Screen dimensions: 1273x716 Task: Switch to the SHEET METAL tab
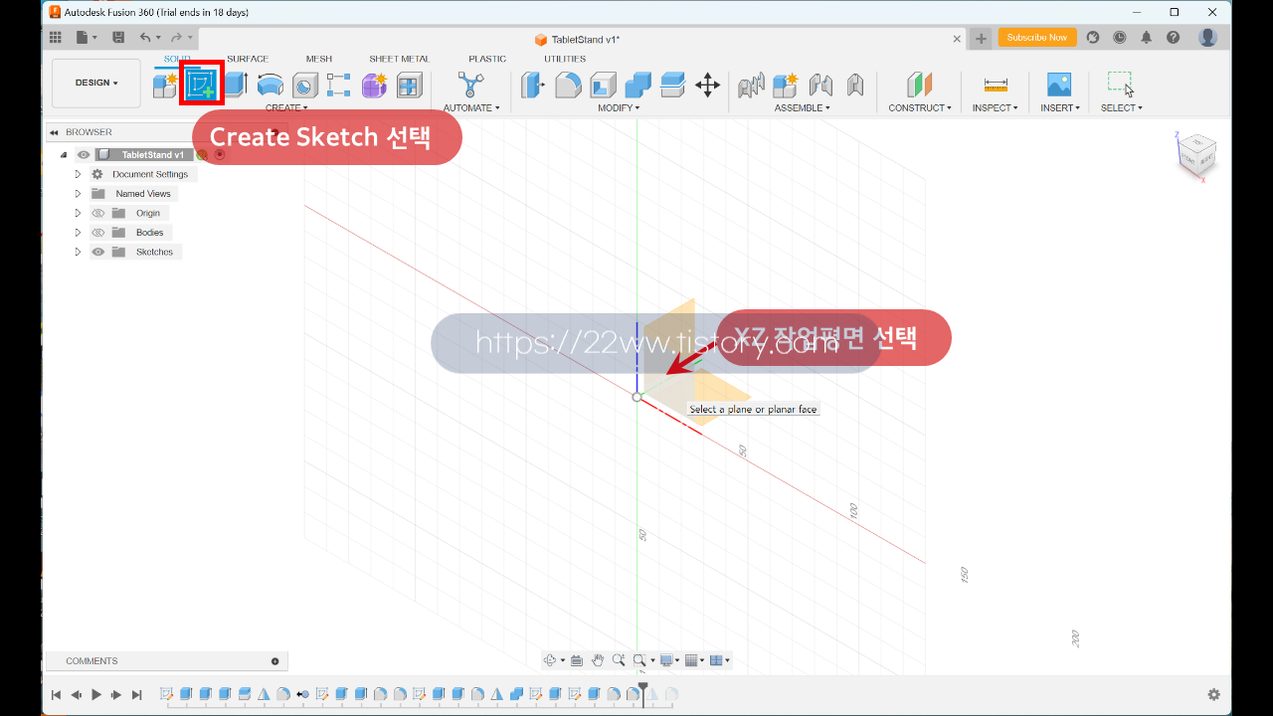[x=400, y=59]
